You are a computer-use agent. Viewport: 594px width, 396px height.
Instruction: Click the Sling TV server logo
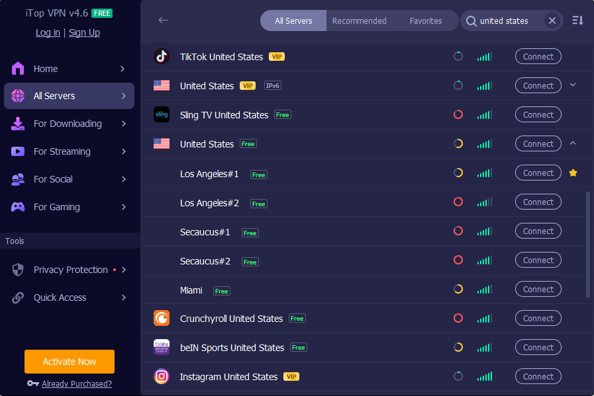[x=162, y=114]
